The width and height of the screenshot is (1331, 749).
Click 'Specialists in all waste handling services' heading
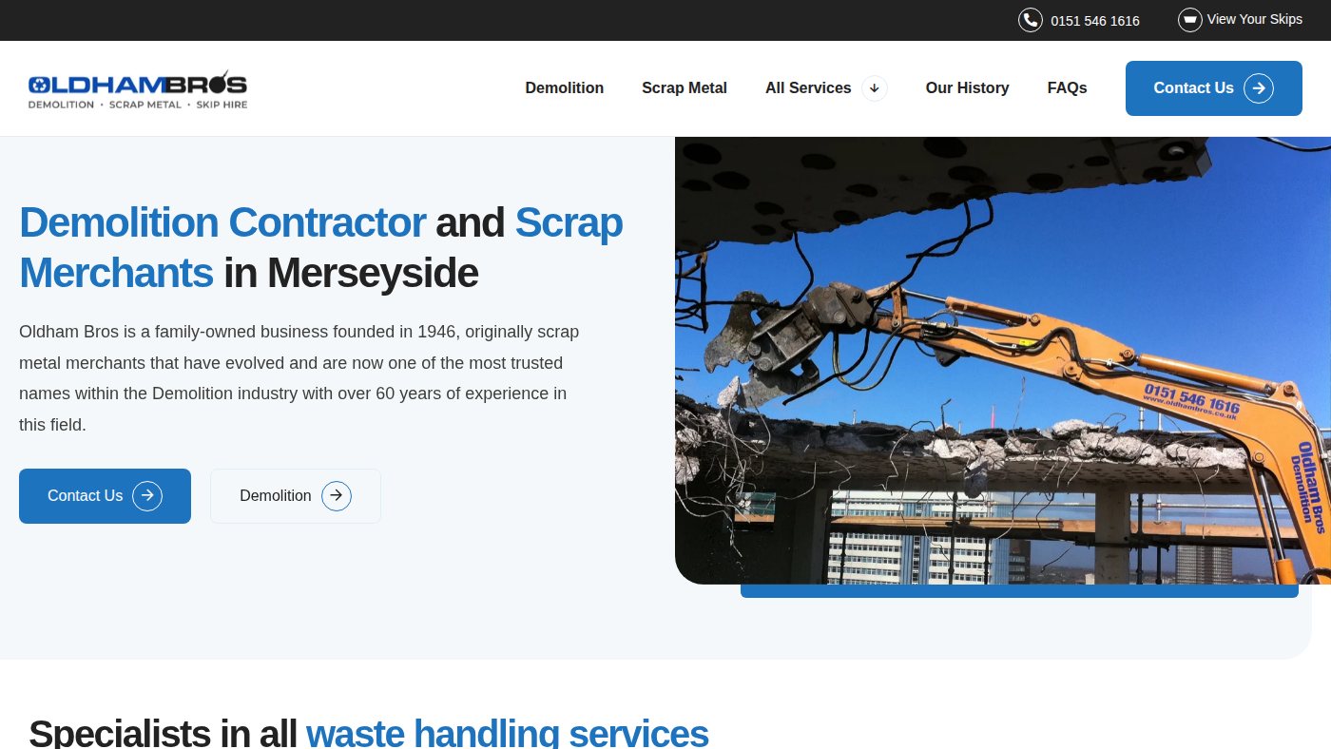(x=369, y=732)
